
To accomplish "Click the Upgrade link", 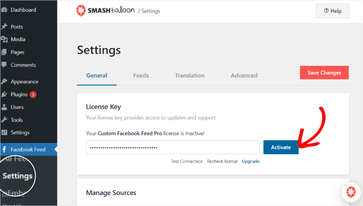I will (x=251, y=162).
